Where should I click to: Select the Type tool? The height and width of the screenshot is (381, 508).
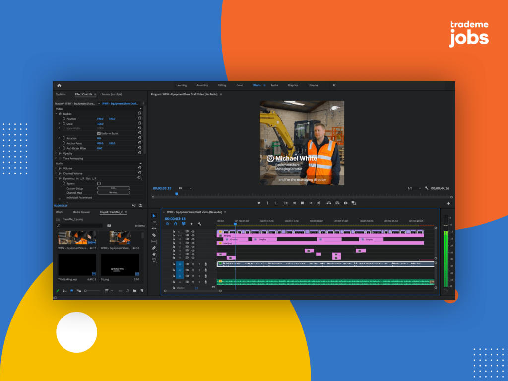[x=154, y=260]
